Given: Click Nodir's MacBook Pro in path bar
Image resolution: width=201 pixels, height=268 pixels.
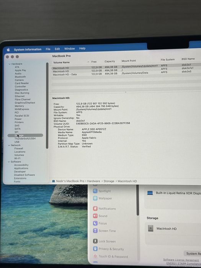Looking at the screenshot, I should [70, 181].
